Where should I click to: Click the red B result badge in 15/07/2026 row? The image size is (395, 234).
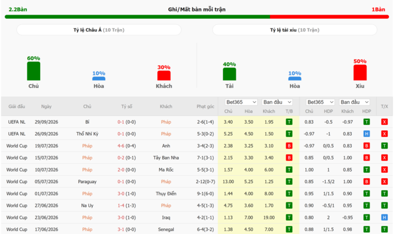[289, 158]
